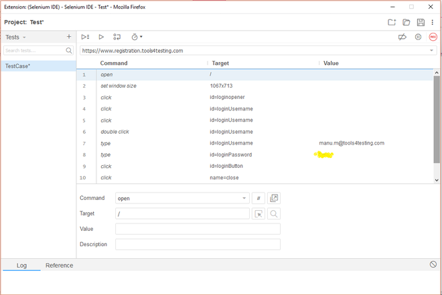Select the id=loginButton click row
Viewport: 442px width, 295px height.
point(254,166)
